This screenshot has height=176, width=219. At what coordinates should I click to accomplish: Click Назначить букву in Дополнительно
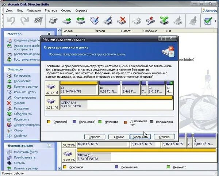[x=26, y=152]
